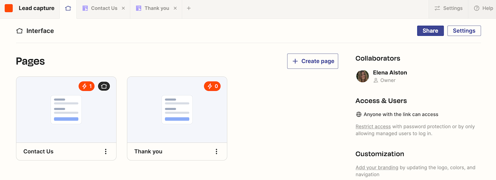Open the Thank you page options menu
The width and height of the screenshot is (496, 180).
216,151
